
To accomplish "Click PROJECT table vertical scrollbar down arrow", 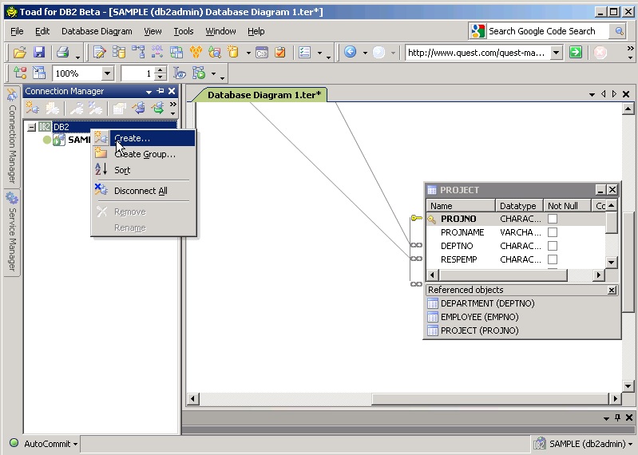I will [611, 263].
